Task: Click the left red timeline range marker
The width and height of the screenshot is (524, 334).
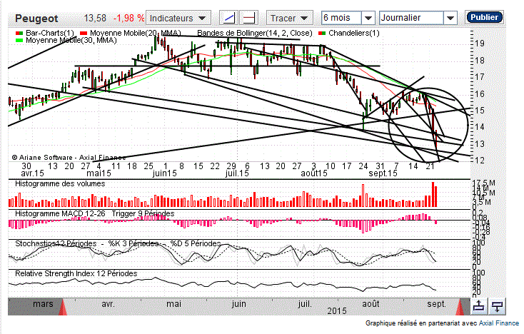Action: point(63,307)
